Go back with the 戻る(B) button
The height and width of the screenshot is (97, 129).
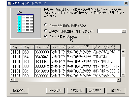[77, 90]
